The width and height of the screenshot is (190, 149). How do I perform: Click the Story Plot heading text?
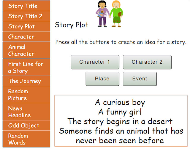pos(72,25)
